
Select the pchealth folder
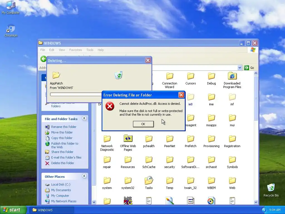tap(149, 141)
